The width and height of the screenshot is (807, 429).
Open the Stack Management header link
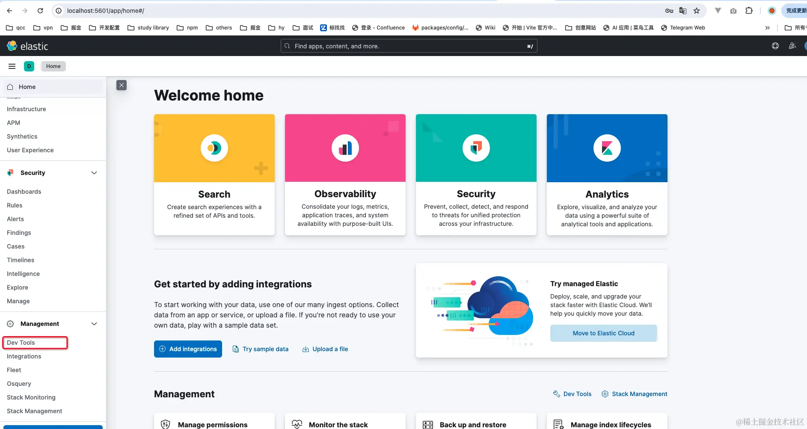635,394
